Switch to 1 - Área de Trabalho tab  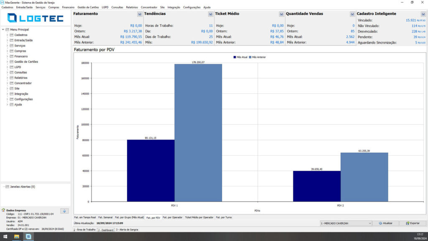(x=84, y=230)
